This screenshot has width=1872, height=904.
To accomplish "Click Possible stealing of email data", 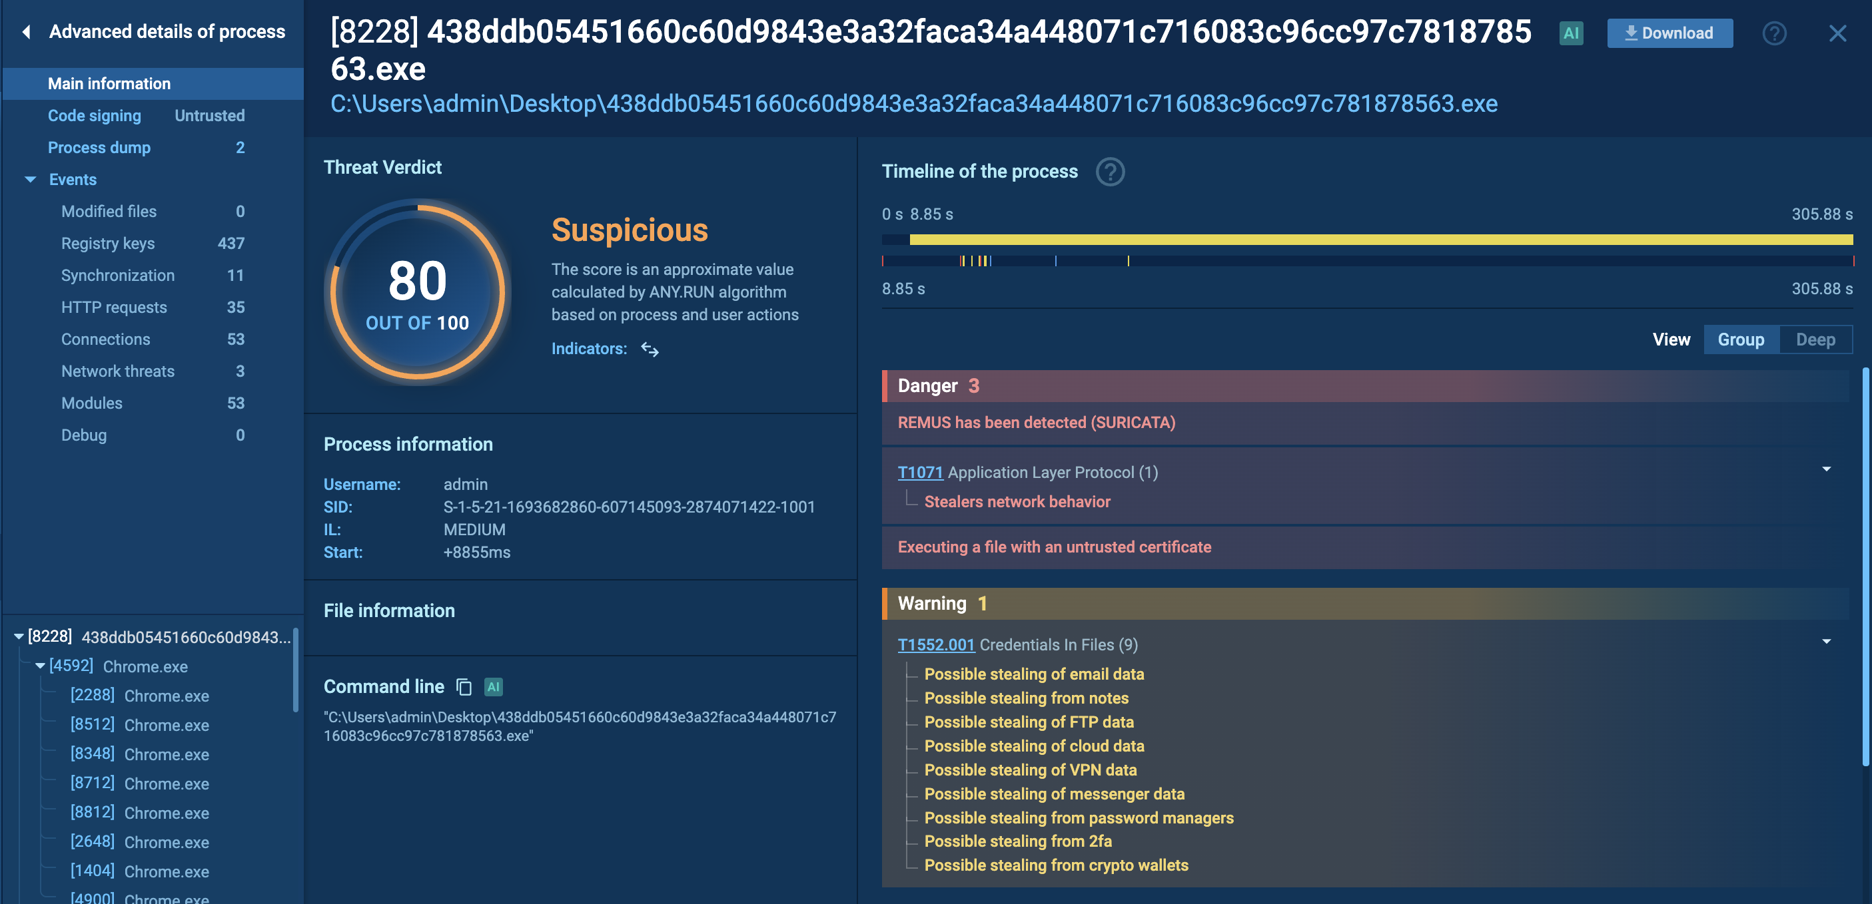I will pyautogui.click(x=1033, y=674).
